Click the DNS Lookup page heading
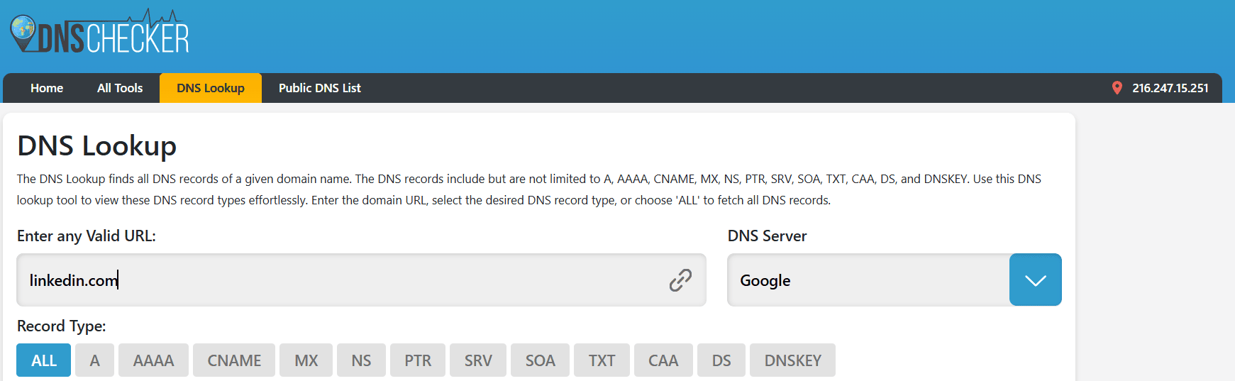Viewport: 1235px width, 381px height. coord(96,146)
